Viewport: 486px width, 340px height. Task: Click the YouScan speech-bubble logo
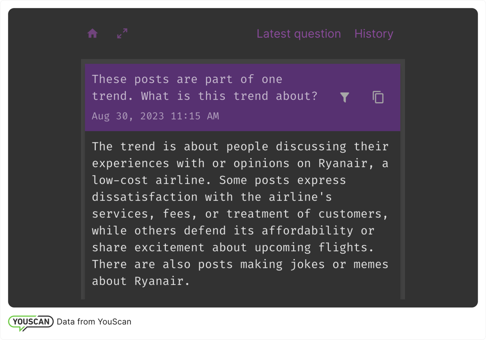point(30,321)
